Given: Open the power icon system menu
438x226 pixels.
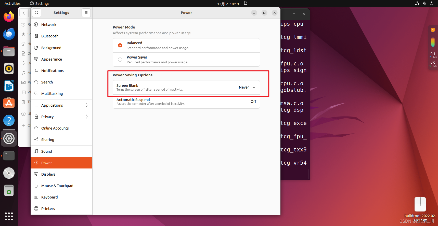Looking at the screenshot, I should pyautogui.click(x=431, y=3).
